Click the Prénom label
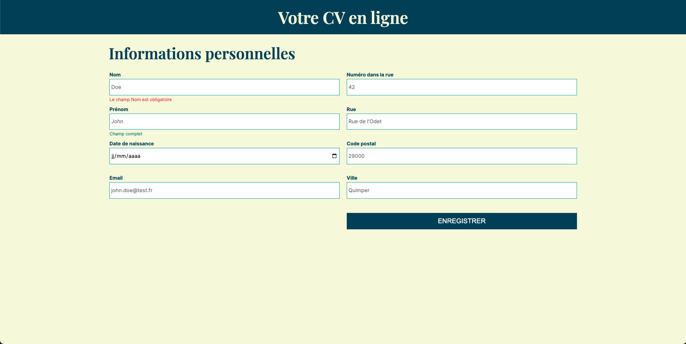The image size is (686, 344). (119, 109)
